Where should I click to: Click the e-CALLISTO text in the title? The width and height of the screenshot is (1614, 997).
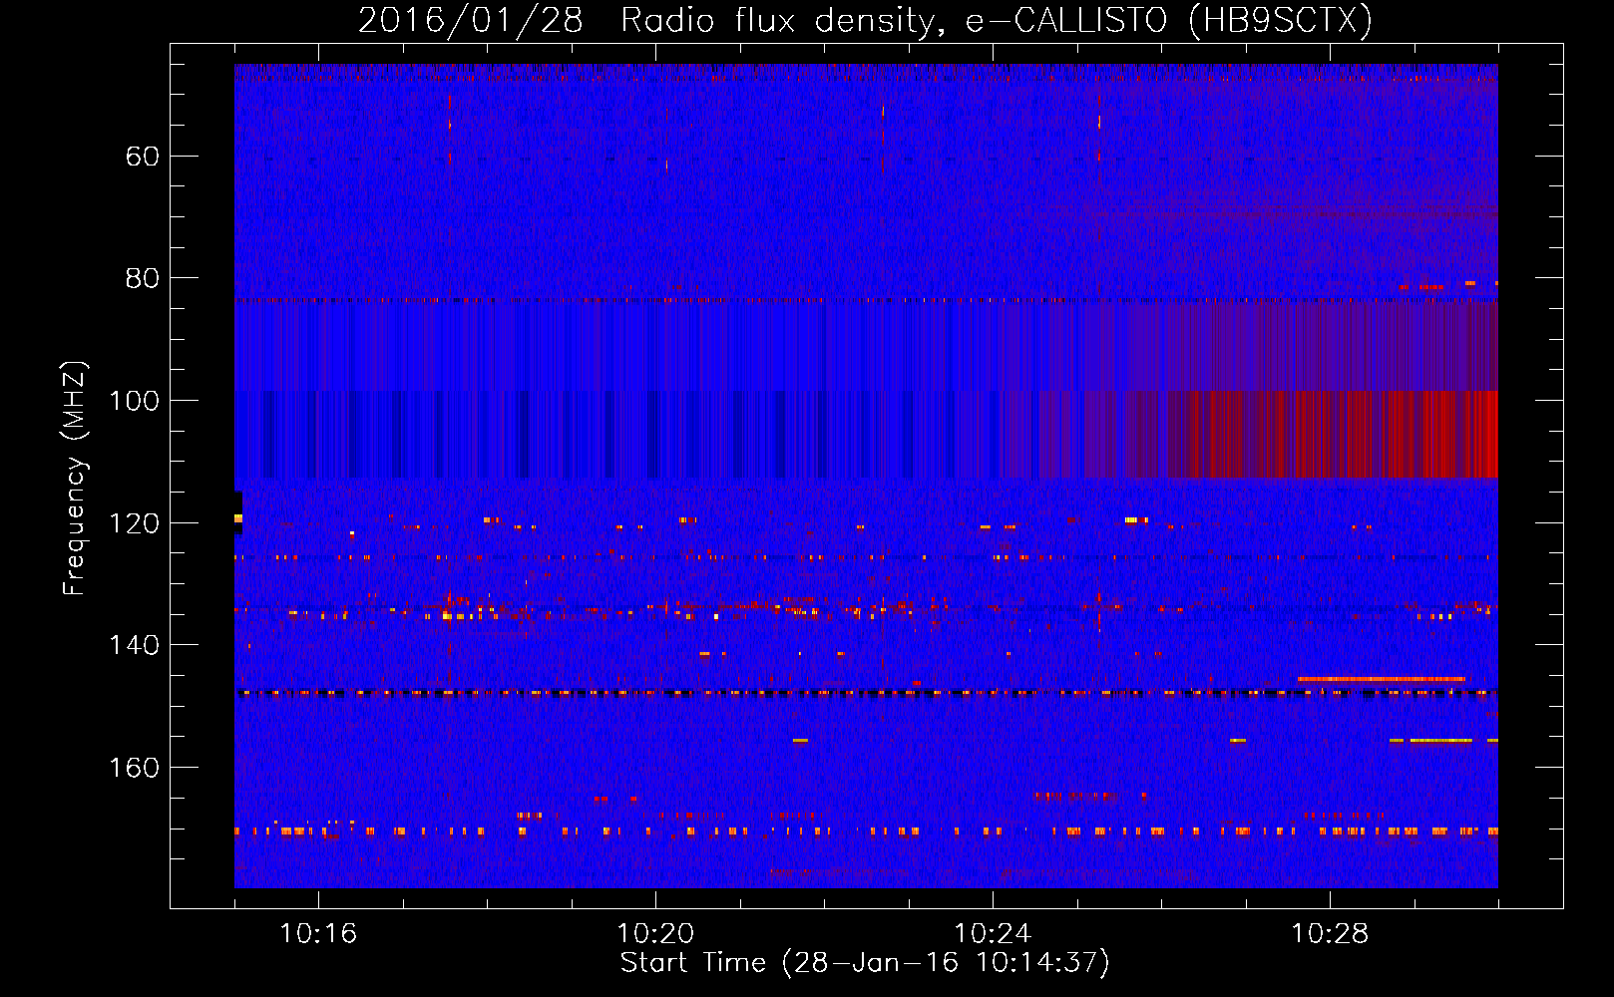[1066, 21]
